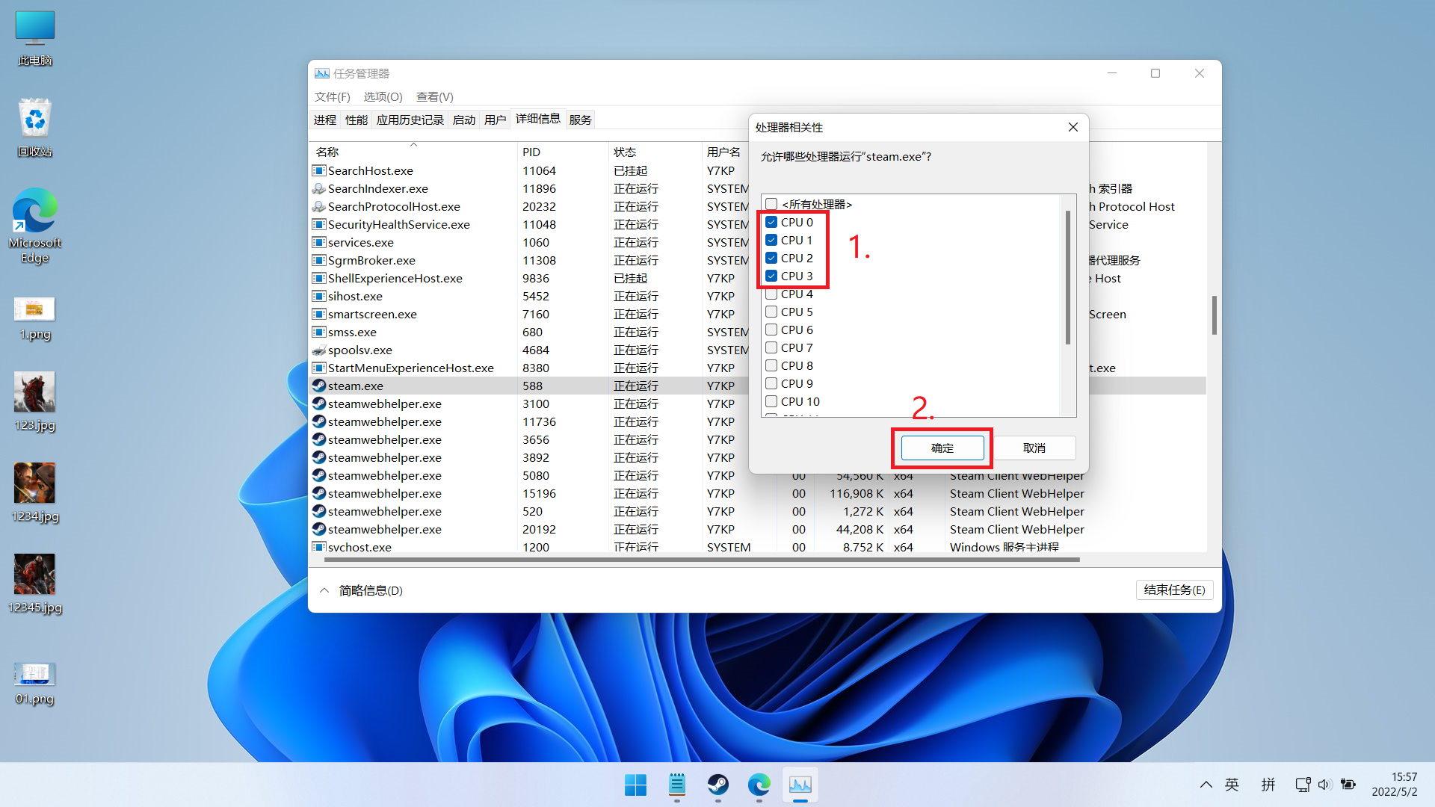Viewport: 1435px width, 807px height.
Task: Collapse to brief info with chevron
Action: click(324, 590)
